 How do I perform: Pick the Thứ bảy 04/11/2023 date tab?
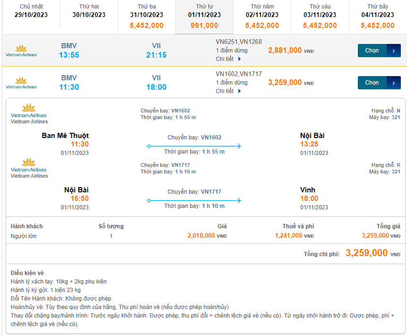point(378,17)
